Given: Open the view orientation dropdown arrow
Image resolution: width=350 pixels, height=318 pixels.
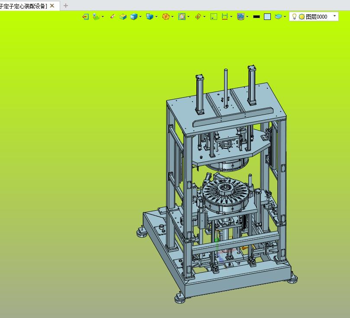Looking at the screenshot, I should tap(156, 17).
